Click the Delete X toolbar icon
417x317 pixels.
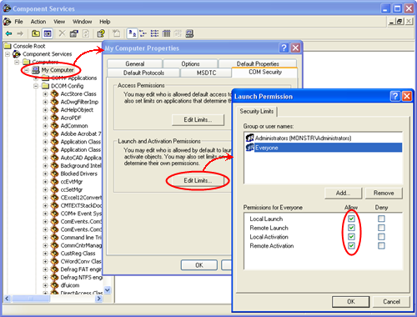click(x=62, y=33)
